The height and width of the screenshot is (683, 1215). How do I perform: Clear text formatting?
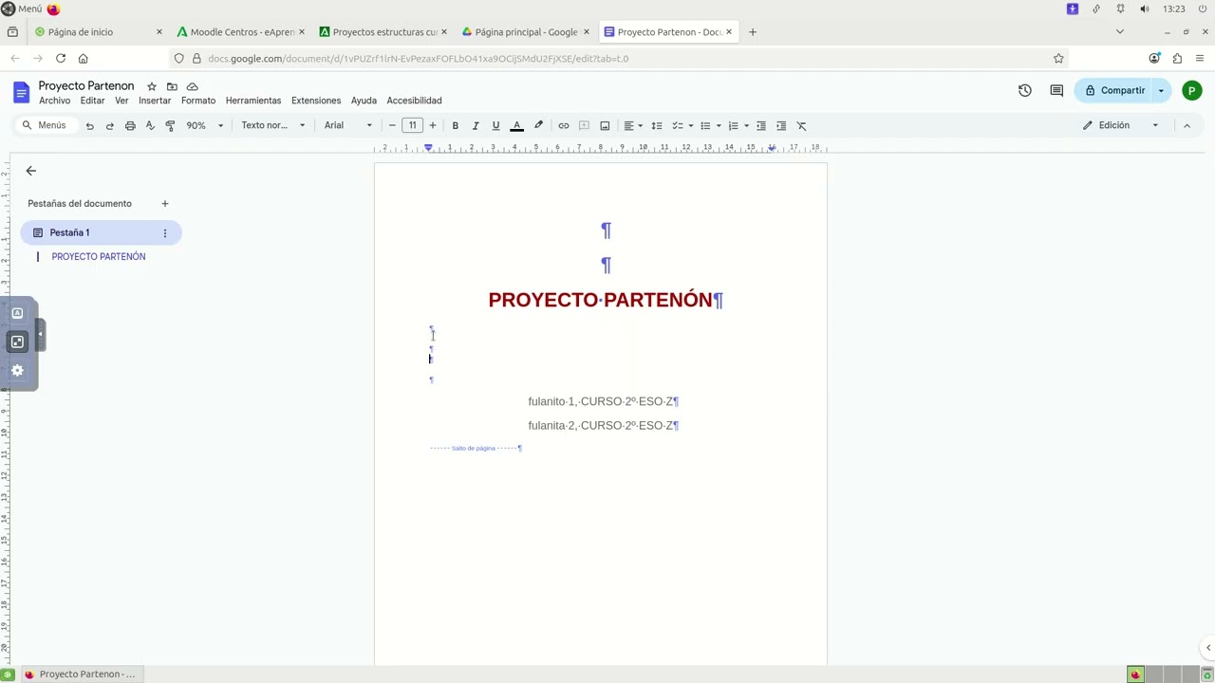pyautogui.click(x=801, y=125)
